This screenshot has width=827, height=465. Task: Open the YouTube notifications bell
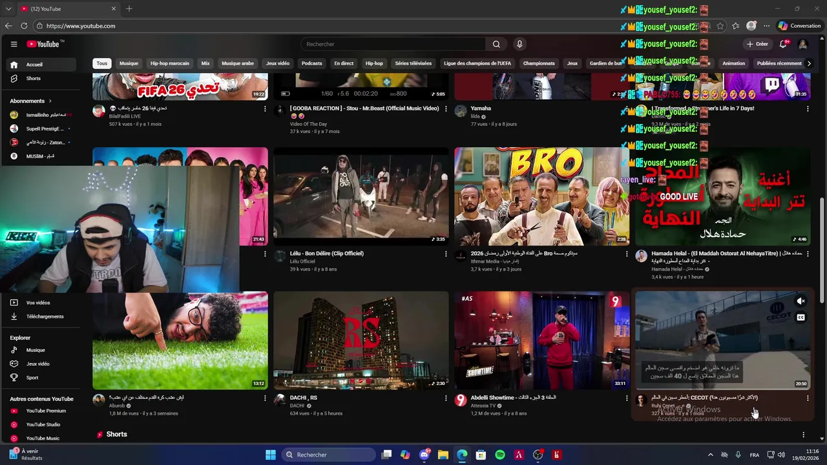click(783, 44)
